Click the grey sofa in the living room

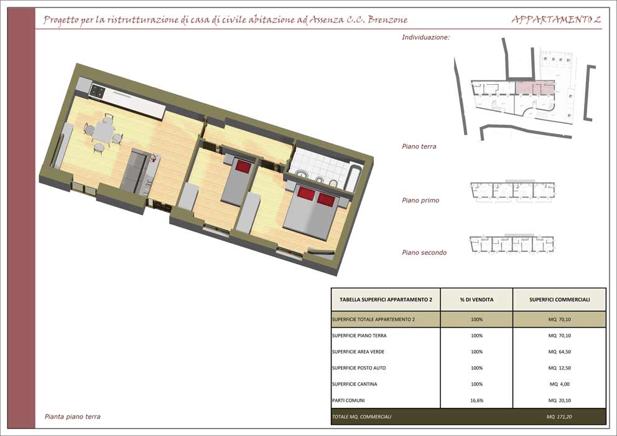pos(134,172)
